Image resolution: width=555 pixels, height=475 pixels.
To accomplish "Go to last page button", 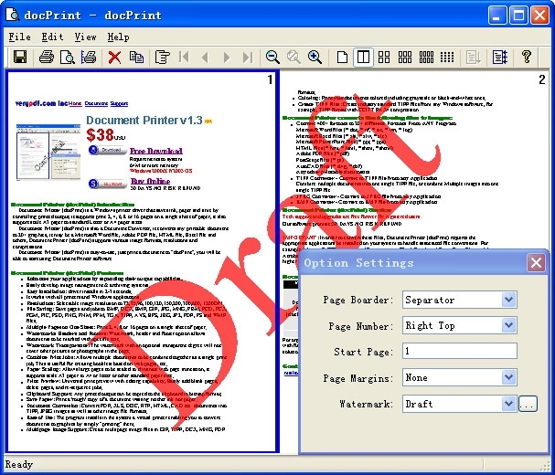I will 248,57.
